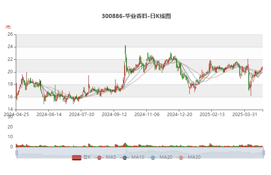Click the (元) unit label

8,27
